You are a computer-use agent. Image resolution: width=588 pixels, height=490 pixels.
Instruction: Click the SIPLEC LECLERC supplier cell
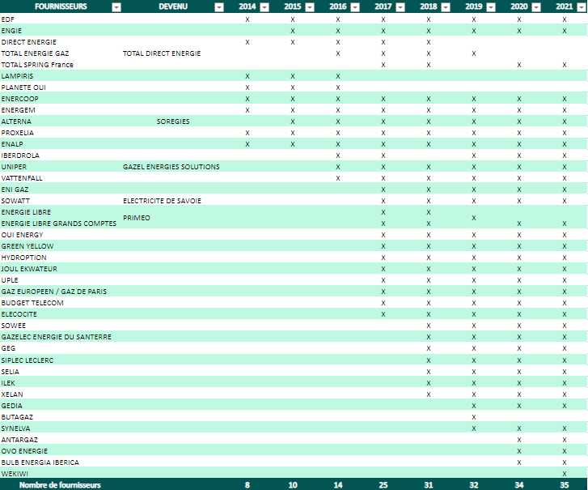(61, 360)
